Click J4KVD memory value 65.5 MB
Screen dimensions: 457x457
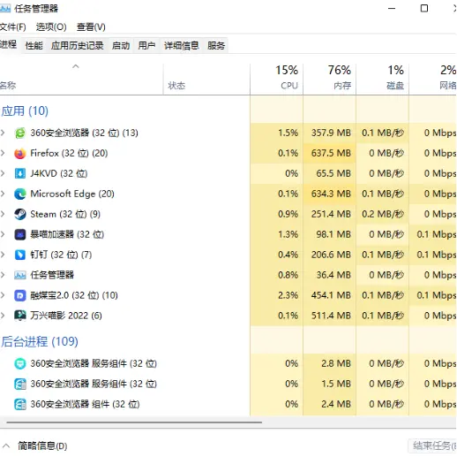pyautogui.click(x=333, y=173)
